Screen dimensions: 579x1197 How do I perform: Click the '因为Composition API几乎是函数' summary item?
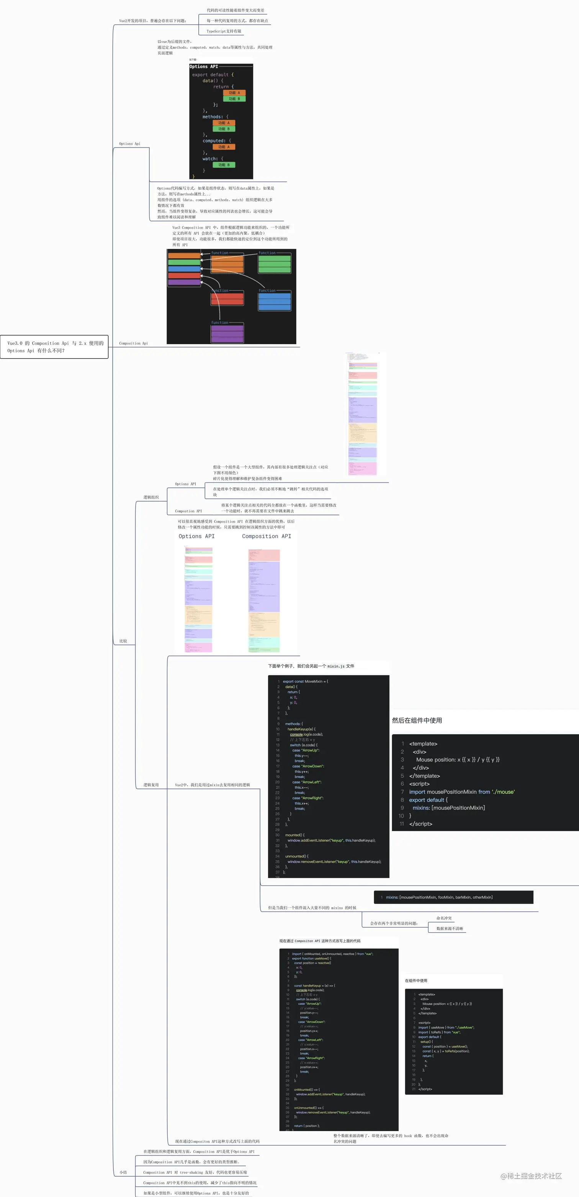point(191,1162)
